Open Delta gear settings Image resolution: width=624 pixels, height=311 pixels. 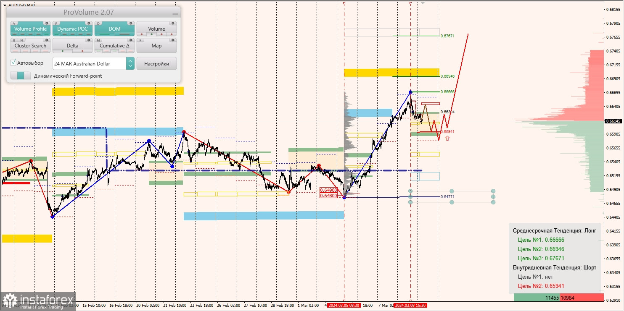89,40
